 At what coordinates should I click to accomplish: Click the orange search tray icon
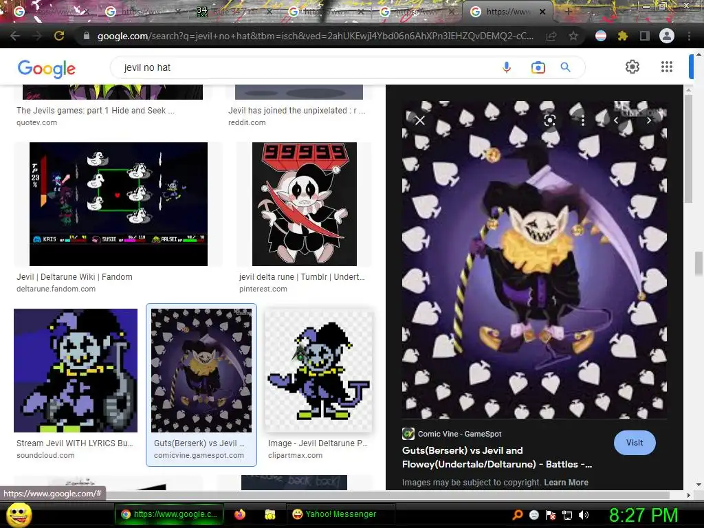517,514
